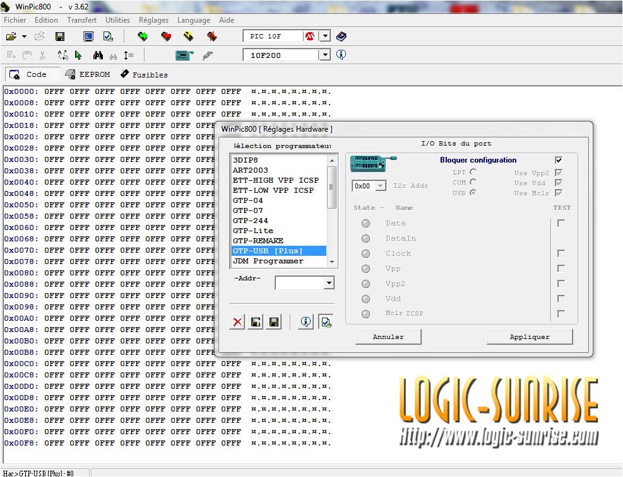Switch to the EEPROM tab
The width and height of the screenshot is (623, 477).
(88, 74)
